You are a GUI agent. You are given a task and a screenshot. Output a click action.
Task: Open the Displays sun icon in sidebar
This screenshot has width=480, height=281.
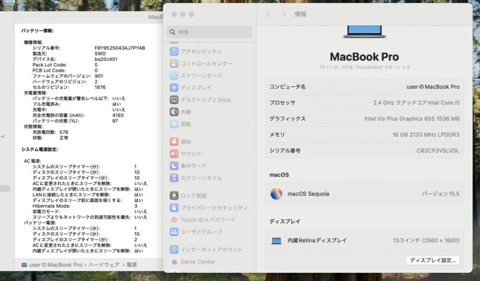(x=174, y=88)
